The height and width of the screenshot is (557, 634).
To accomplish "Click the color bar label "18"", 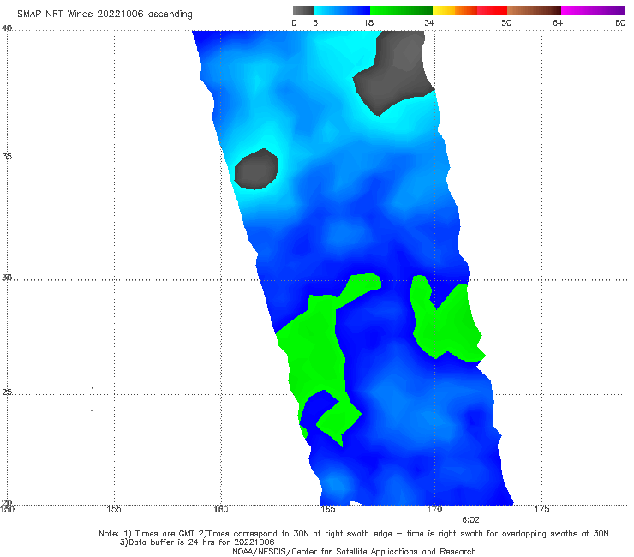I will 368,23.
